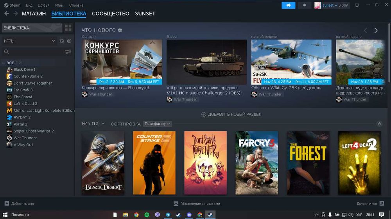This screenshot has height=219, width=391.
Task: Open the Left 4 Dead 2 cover
Action: [359, 163]
